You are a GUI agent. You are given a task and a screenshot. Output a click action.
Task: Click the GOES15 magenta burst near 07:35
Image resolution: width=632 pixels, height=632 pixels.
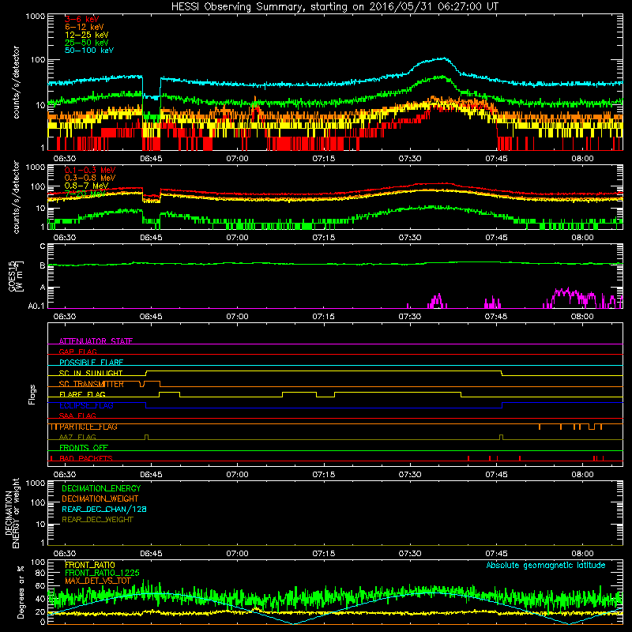[437, 301]
